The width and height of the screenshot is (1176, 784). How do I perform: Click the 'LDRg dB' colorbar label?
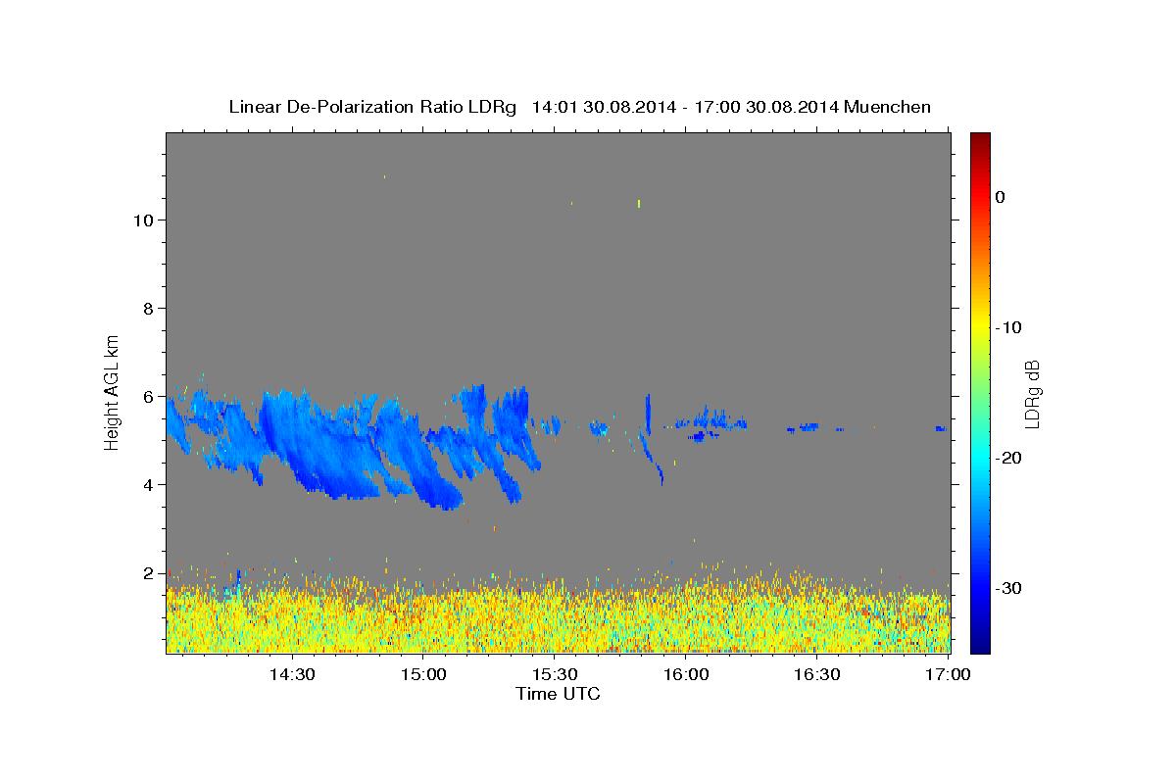click(1032, 394)
